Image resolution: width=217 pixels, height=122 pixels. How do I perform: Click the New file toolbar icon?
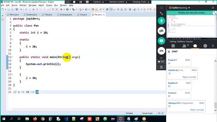pos(3,9)
